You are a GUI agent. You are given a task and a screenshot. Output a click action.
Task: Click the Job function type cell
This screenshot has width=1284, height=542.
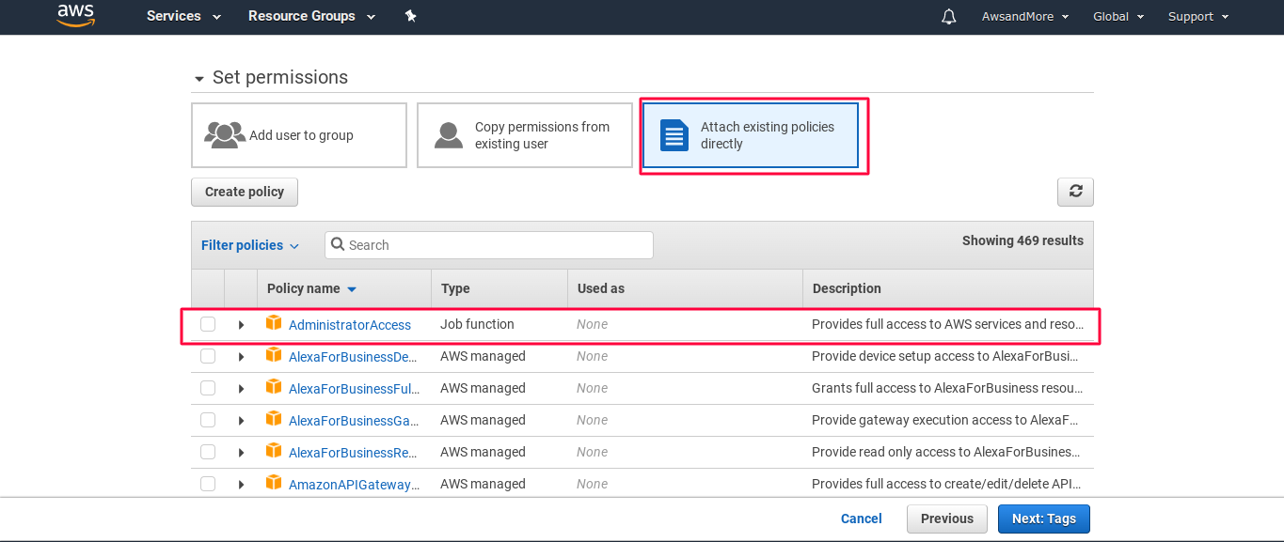477,324
